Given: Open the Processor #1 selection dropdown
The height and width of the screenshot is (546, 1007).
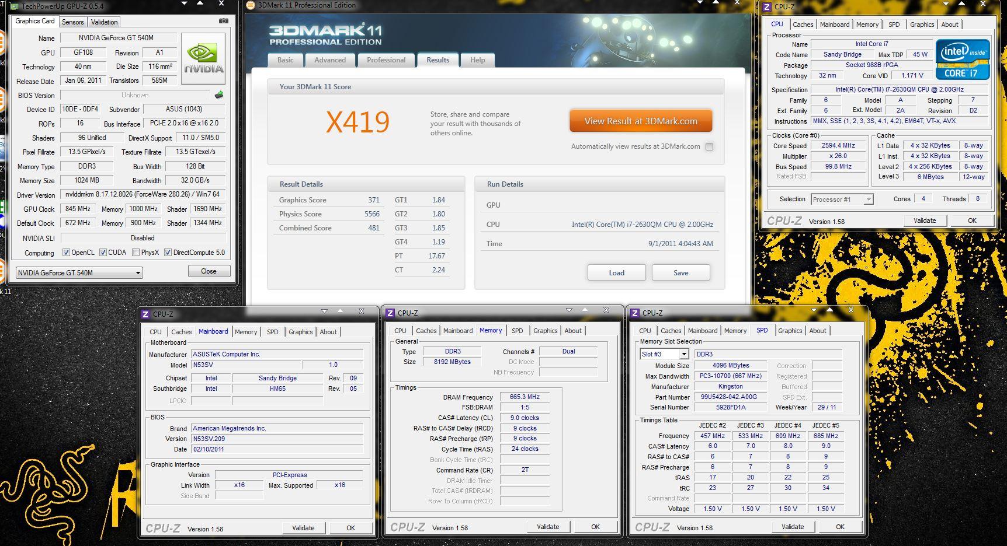Looking at the screenshot, I should point(842,199).
